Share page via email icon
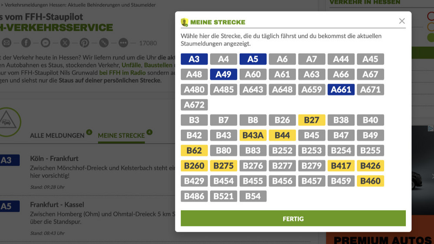The width and height of the screenshot is (434, 244). (x=6, y=42)
